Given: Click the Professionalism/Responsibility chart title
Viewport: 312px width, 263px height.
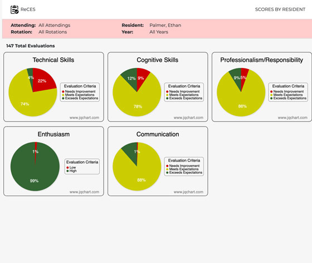Looking at the screenshot, I should tap(261, 60).
